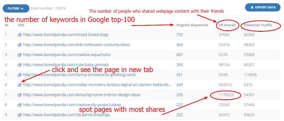The width and height of the screenshot is (284, 121).
Task: Open the Filters dropdown
Action: pyautogui.click(x=16, y=8)
